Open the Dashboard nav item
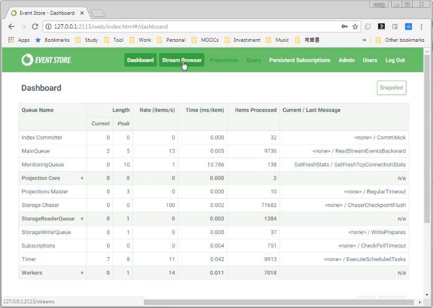 [140, 60]
